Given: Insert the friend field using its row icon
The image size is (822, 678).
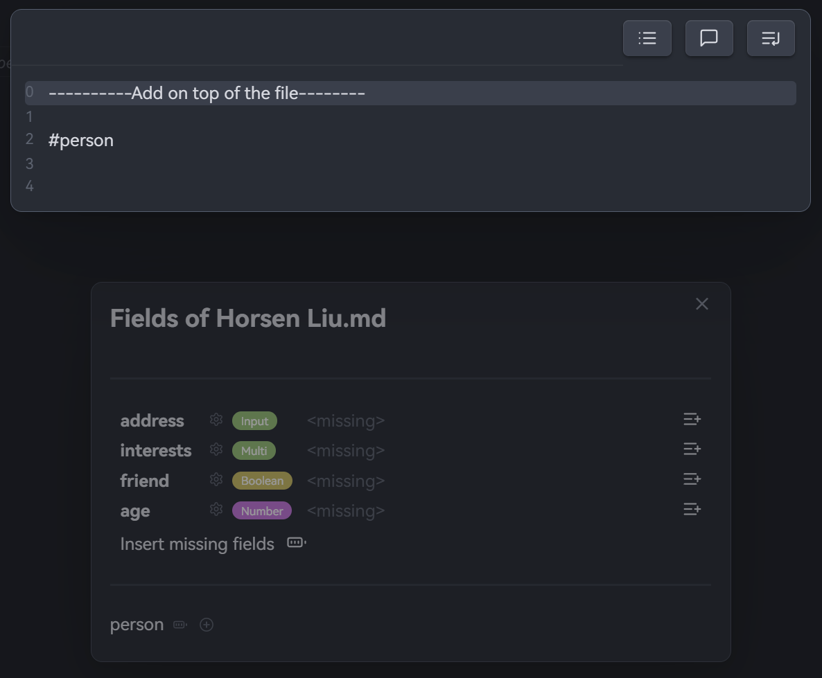Looking at the screenshot, I should 692,479.
